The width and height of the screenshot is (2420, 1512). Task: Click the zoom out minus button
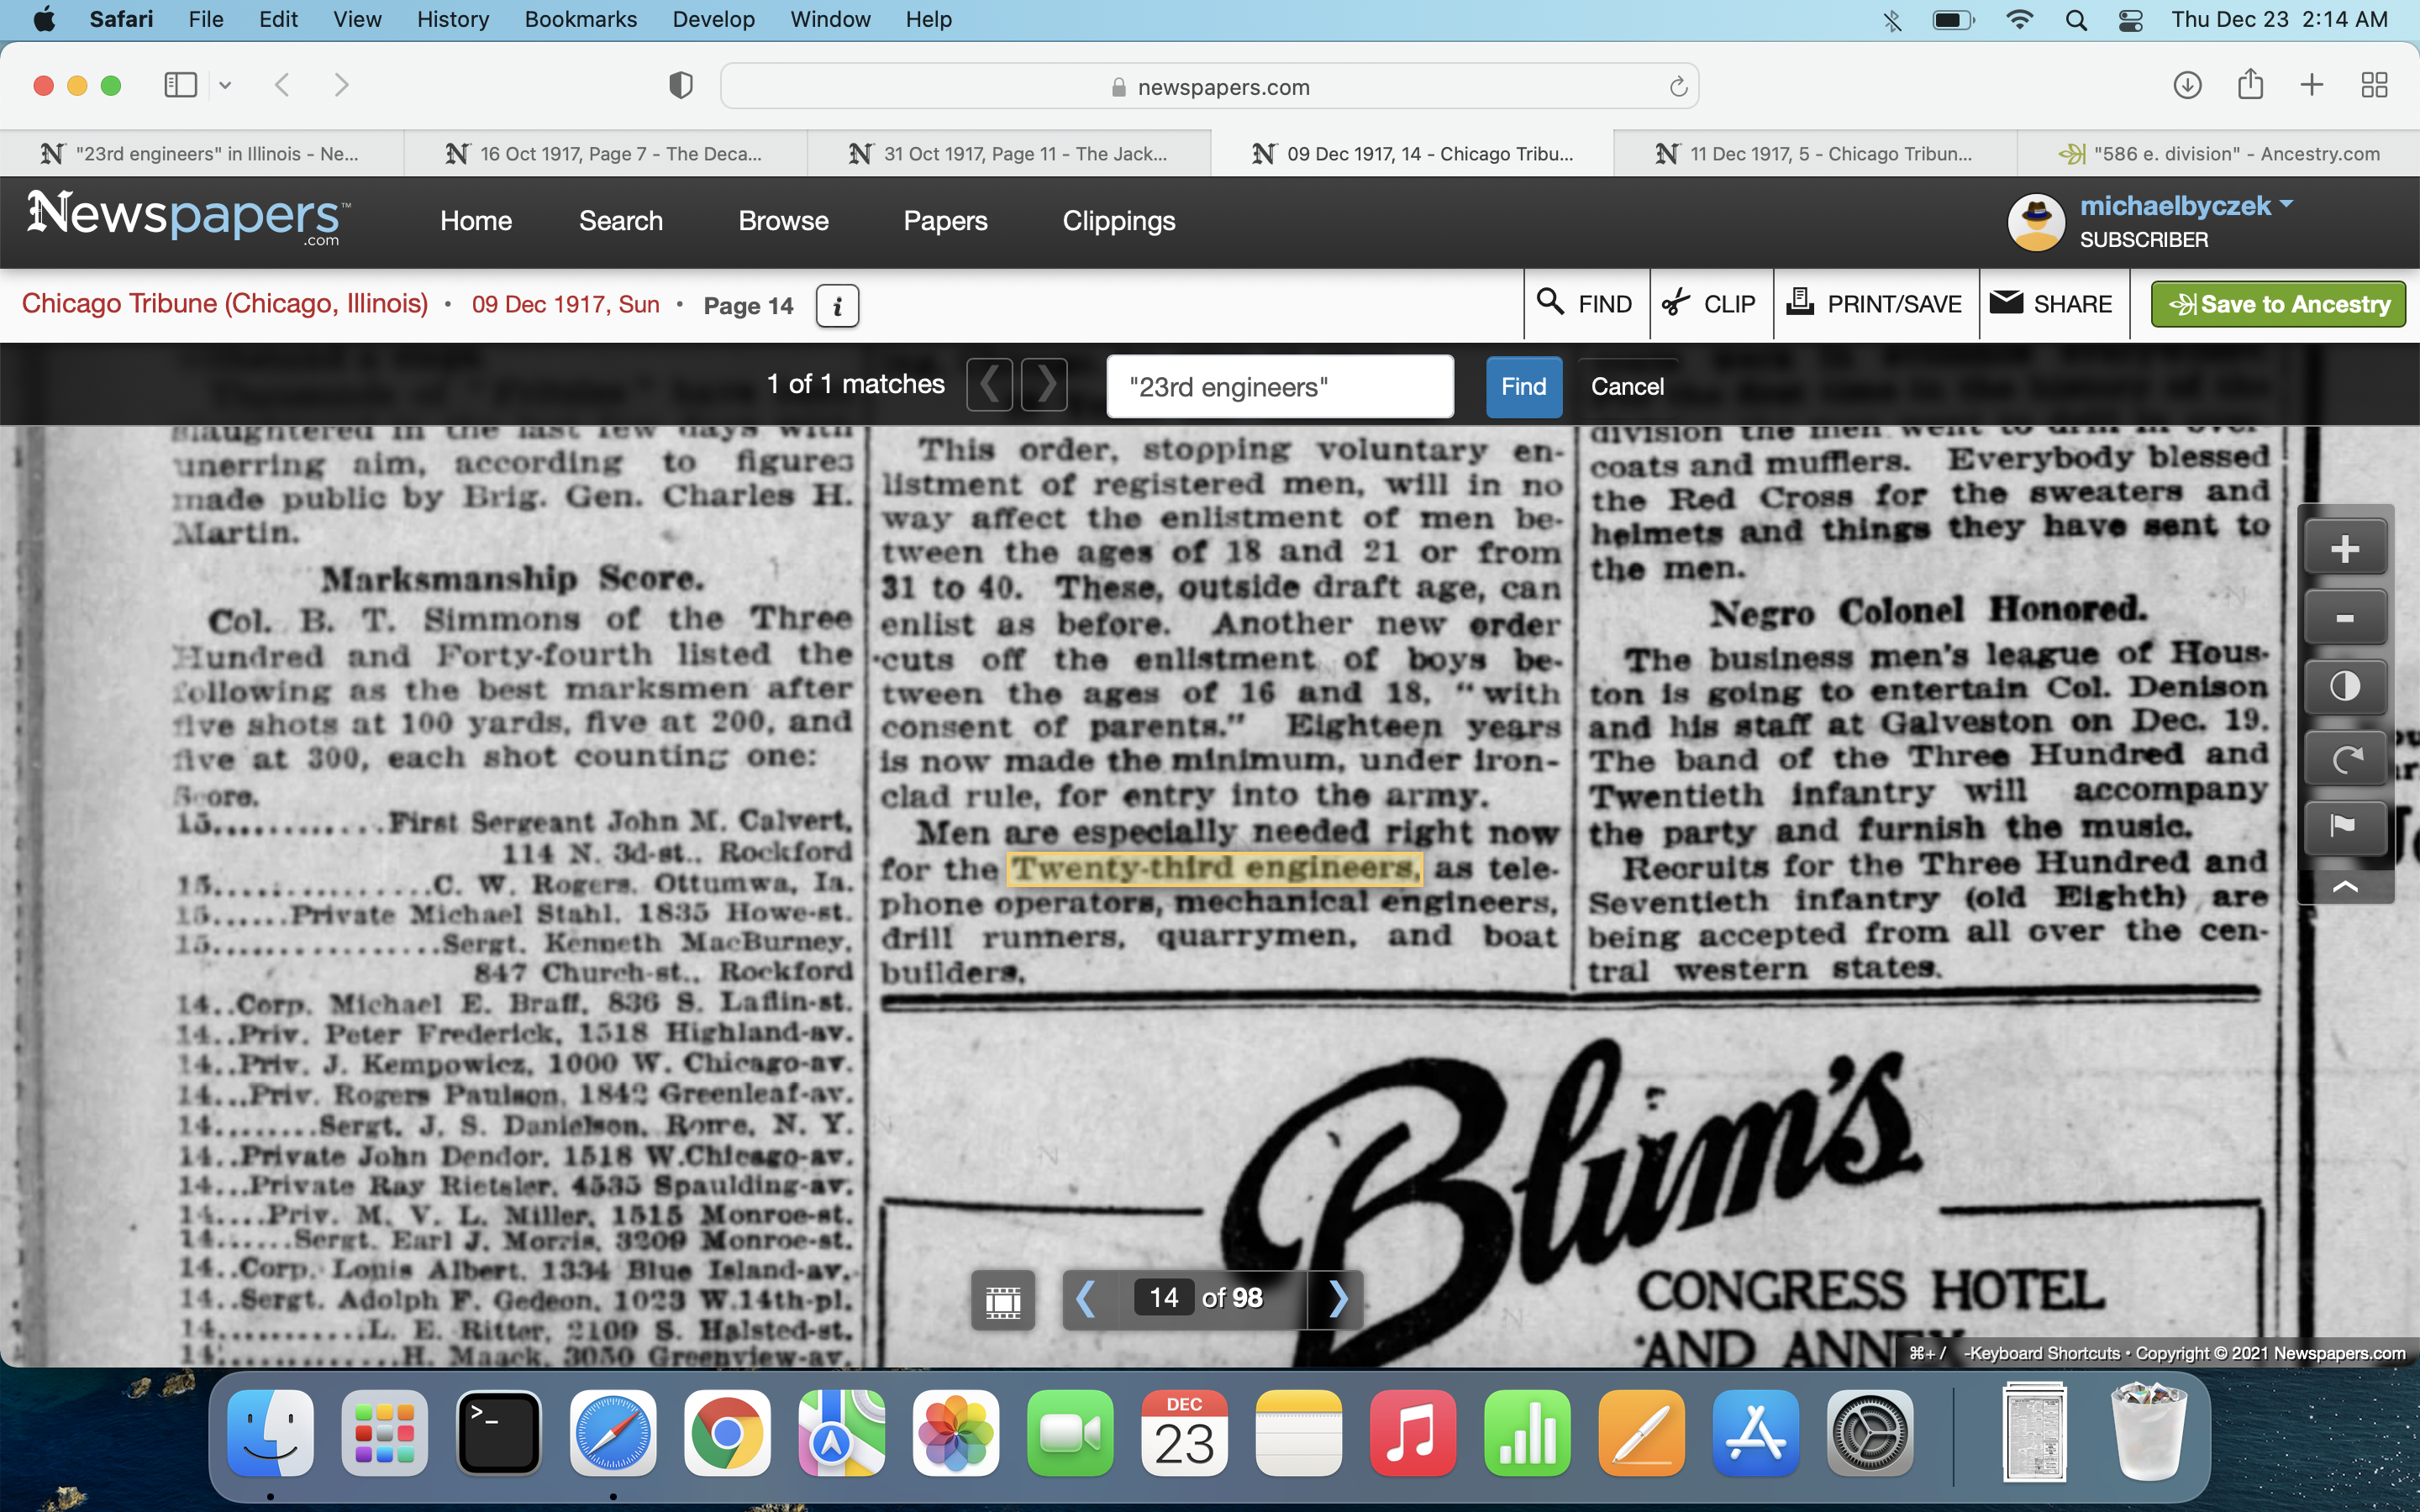(2344, 619)
